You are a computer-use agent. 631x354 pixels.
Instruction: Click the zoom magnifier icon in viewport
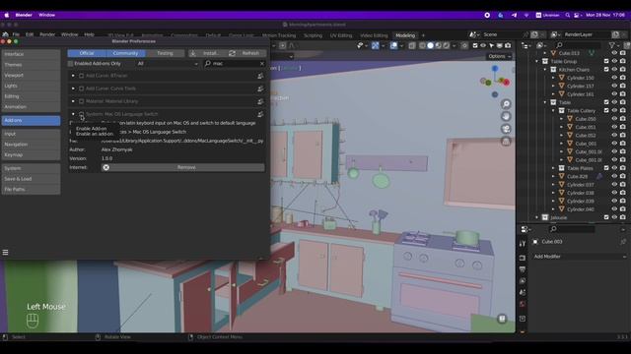pyautogui.click(x=506, y=104)
